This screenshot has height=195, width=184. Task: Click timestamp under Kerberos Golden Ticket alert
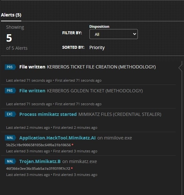point(54,104)
